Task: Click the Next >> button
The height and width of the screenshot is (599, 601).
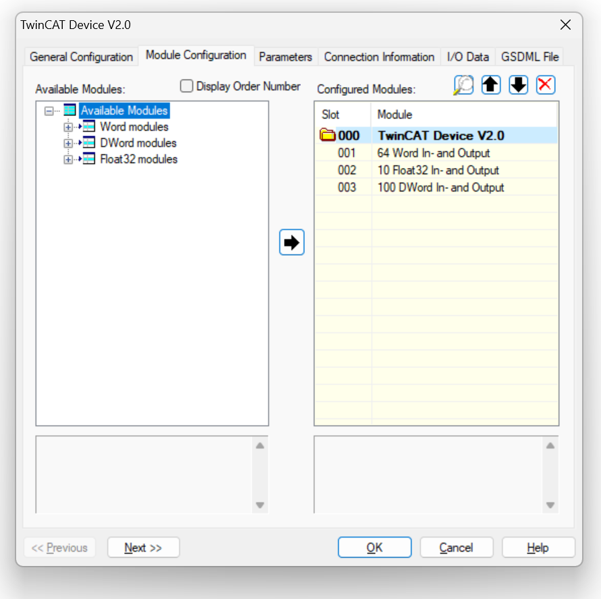Action: point(144,547)
